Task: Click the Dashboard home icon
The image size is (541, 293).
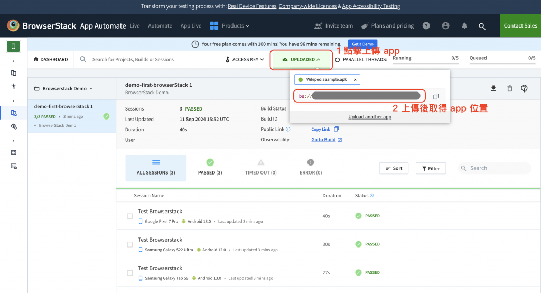Action: coord(36,59)
